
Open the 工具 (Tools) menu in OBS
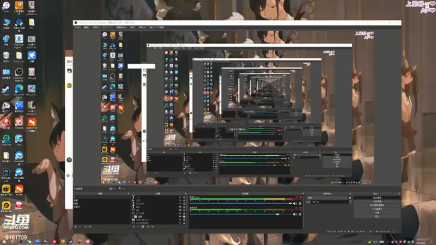[x=133, y=28]
